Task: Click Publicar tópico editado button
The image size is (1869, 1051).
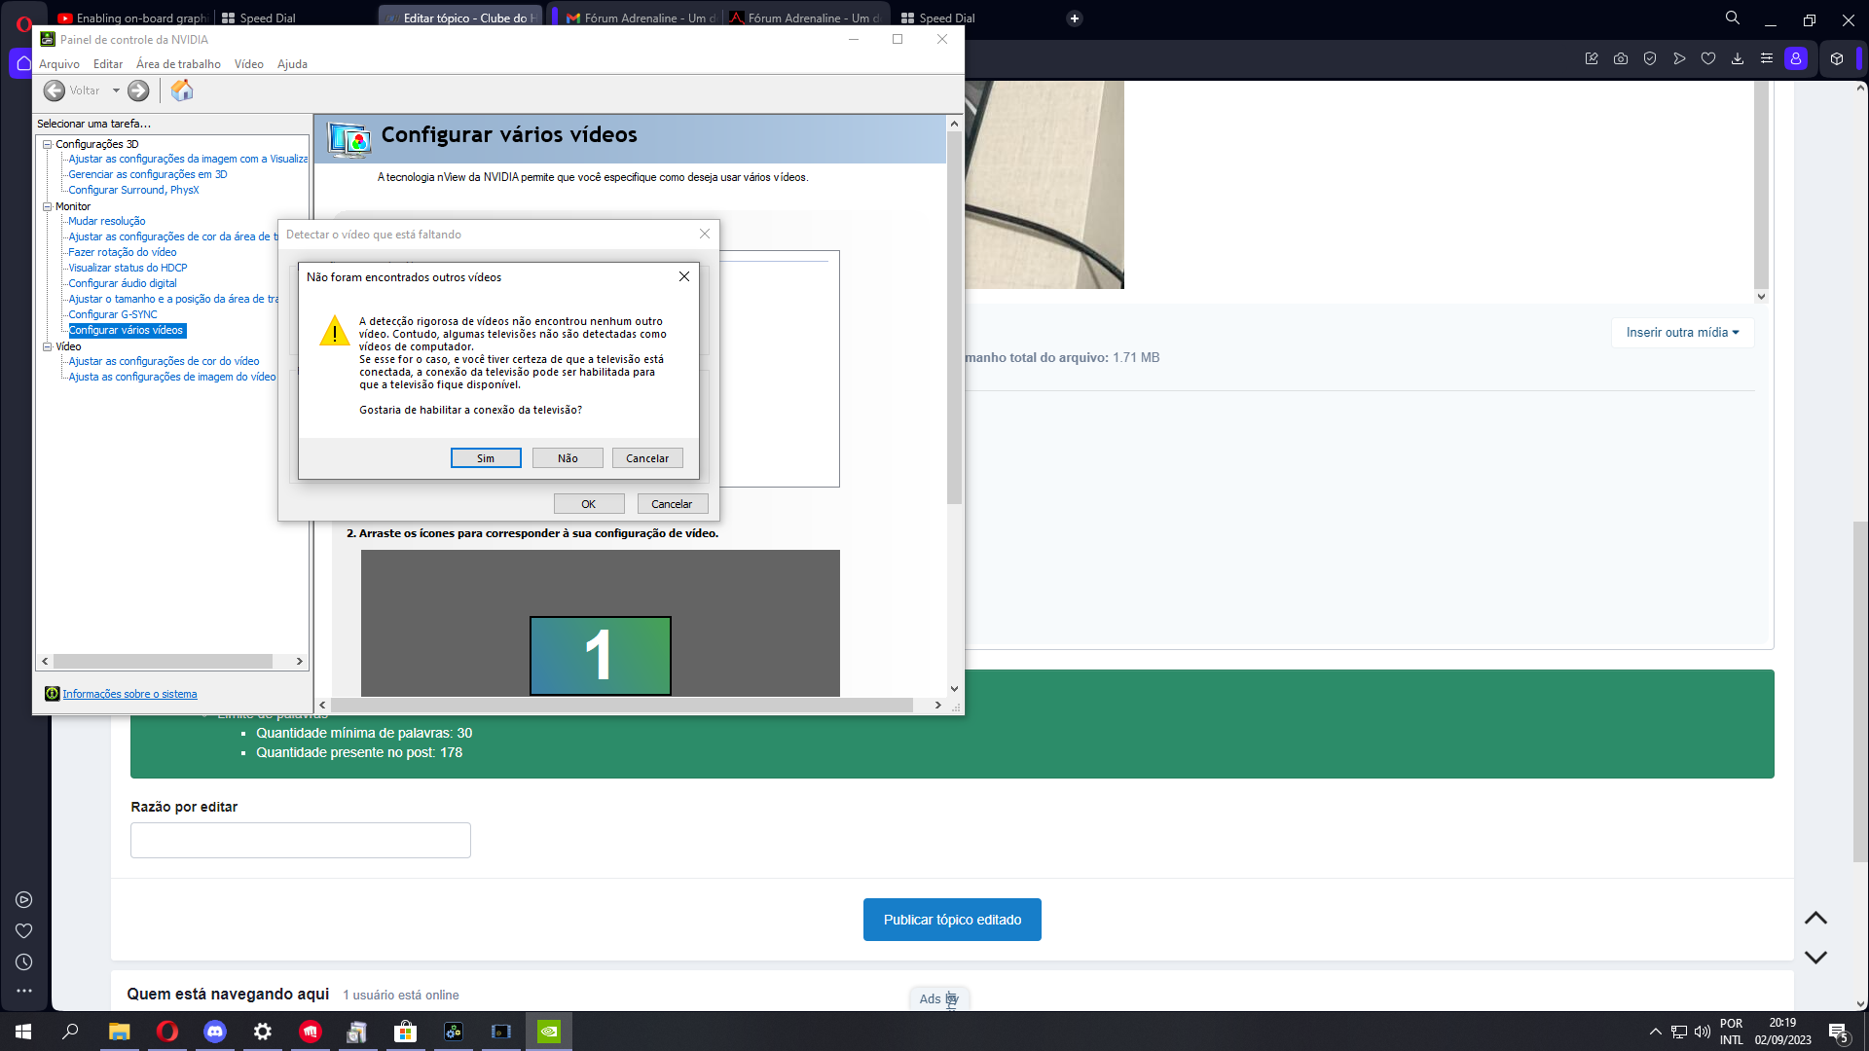Action: point(952,920)
